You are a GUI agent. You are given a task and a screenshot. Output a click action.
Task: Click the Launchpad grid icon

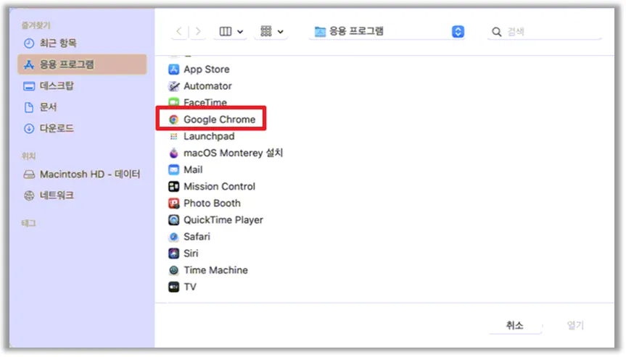(x=173, y=136)
